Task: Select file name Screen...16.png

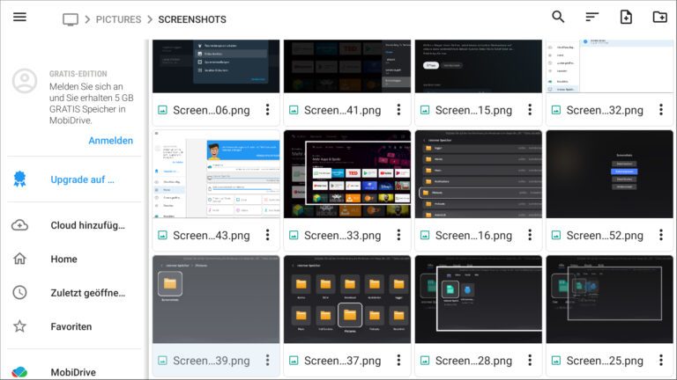Action: point(473,236)
